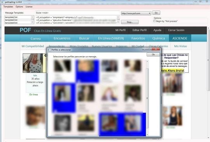Click the main browser page vertical scrollbar

(208, 60)
